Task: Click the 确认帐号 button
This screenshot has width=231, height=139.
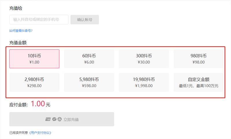Action: click(85, 20)
